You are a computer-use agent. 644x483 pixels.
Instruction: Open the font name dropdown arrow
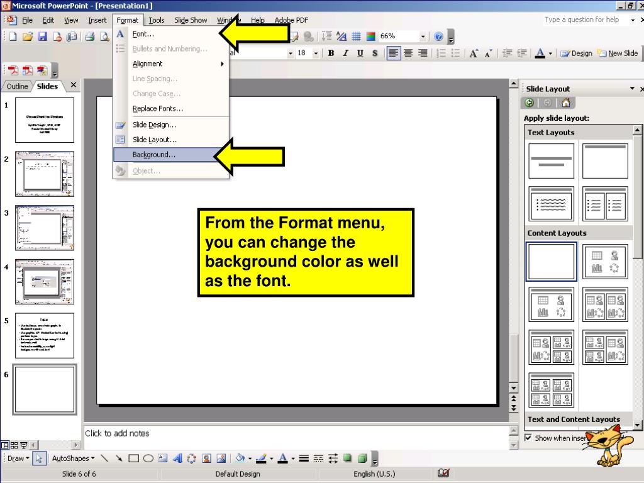click(x=291, y=53)
